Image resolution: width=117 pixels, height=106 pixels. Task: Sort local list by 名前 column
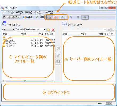[5, 34]
